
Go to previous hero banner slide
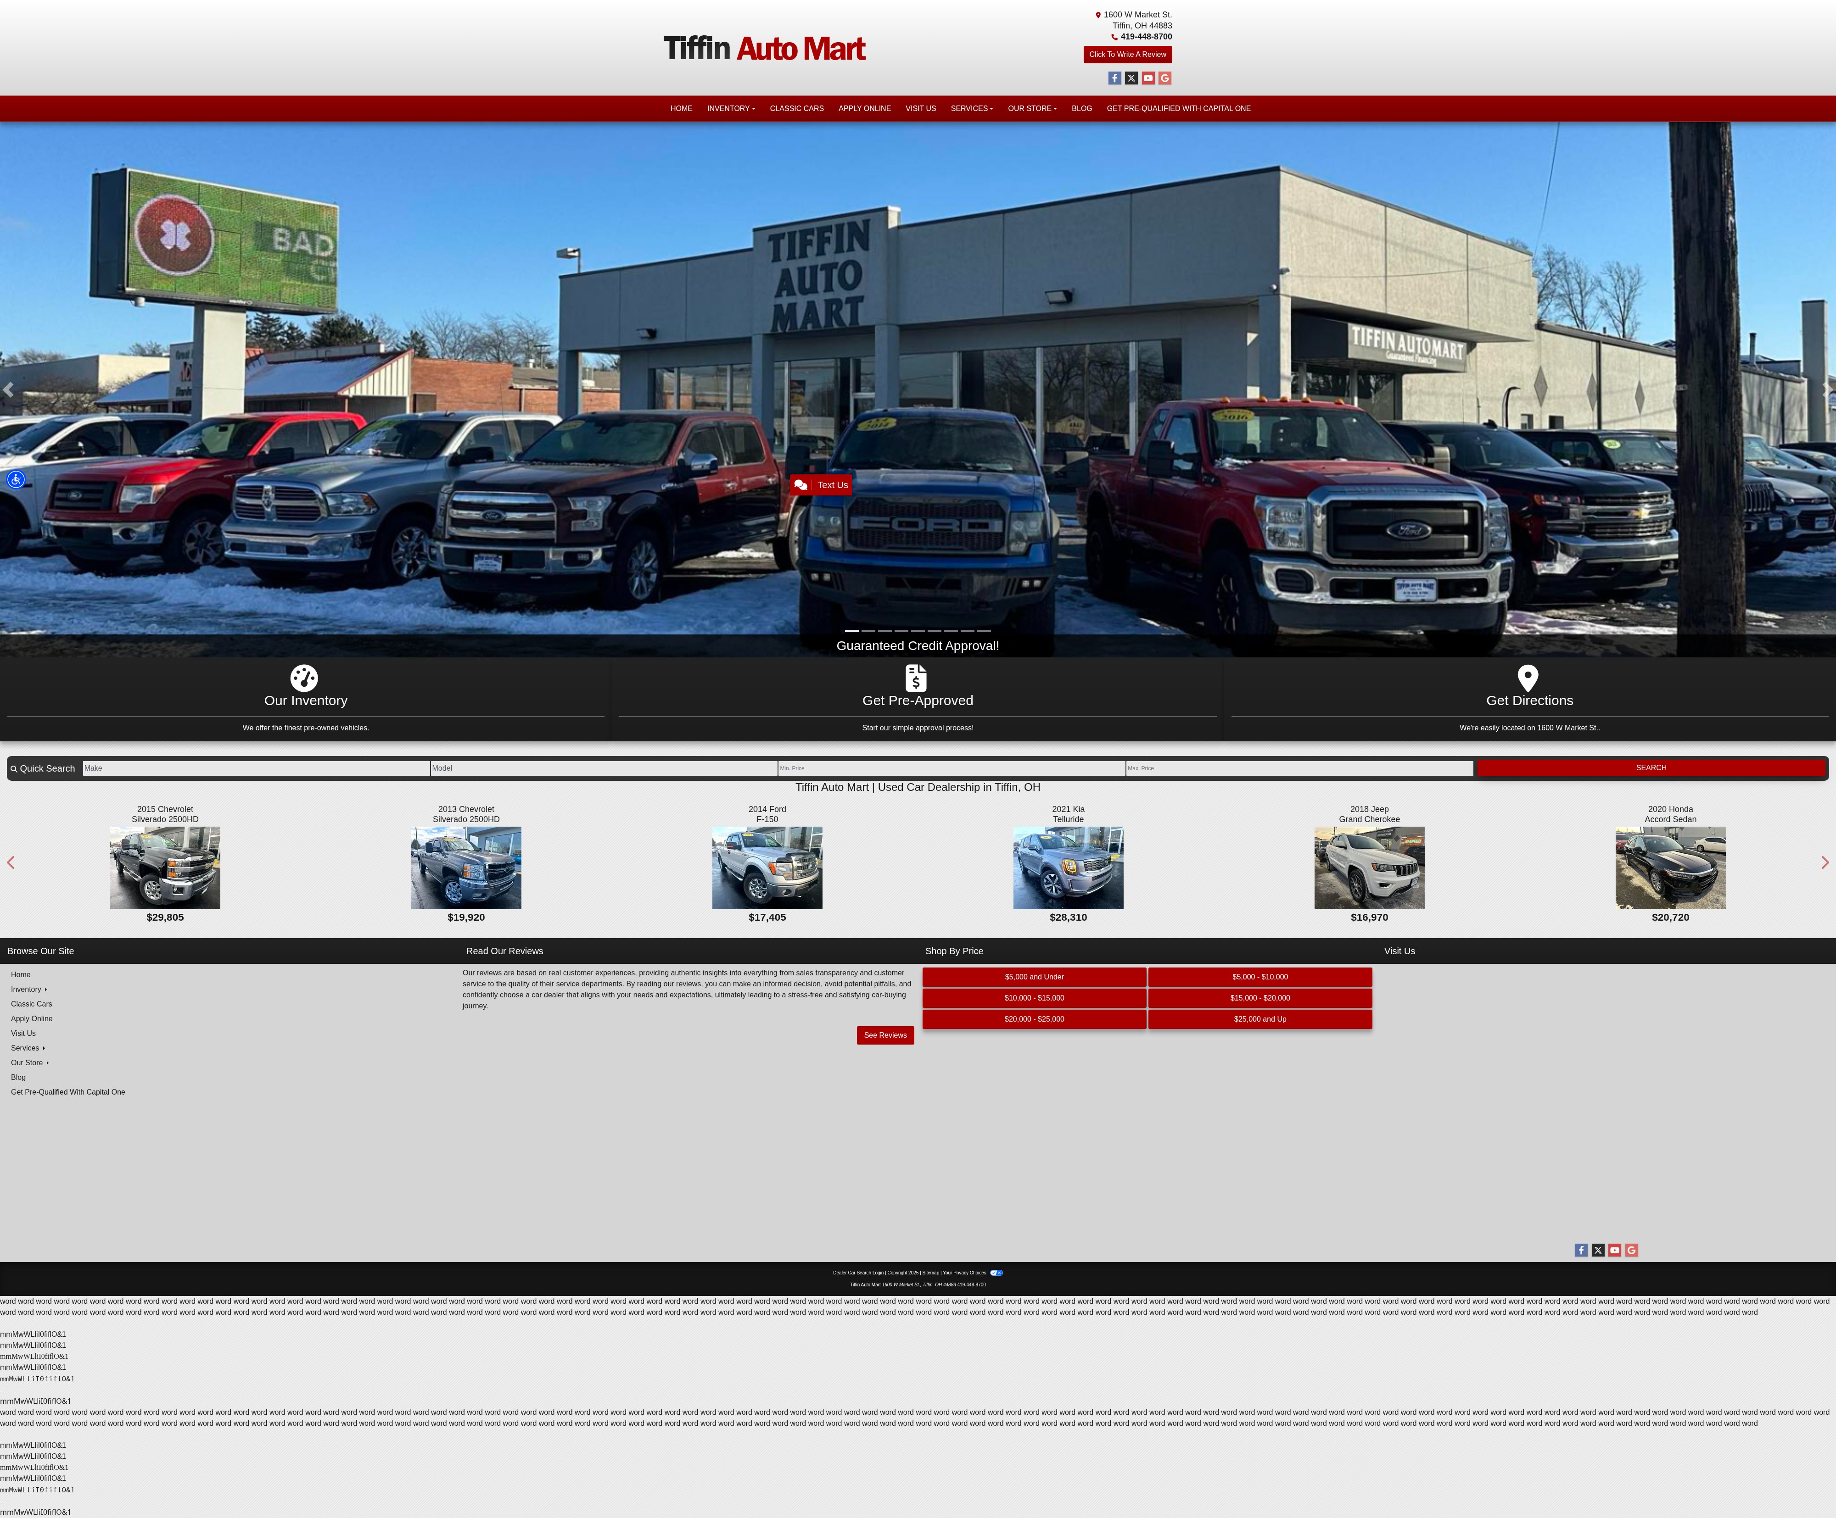click(8, 390)
